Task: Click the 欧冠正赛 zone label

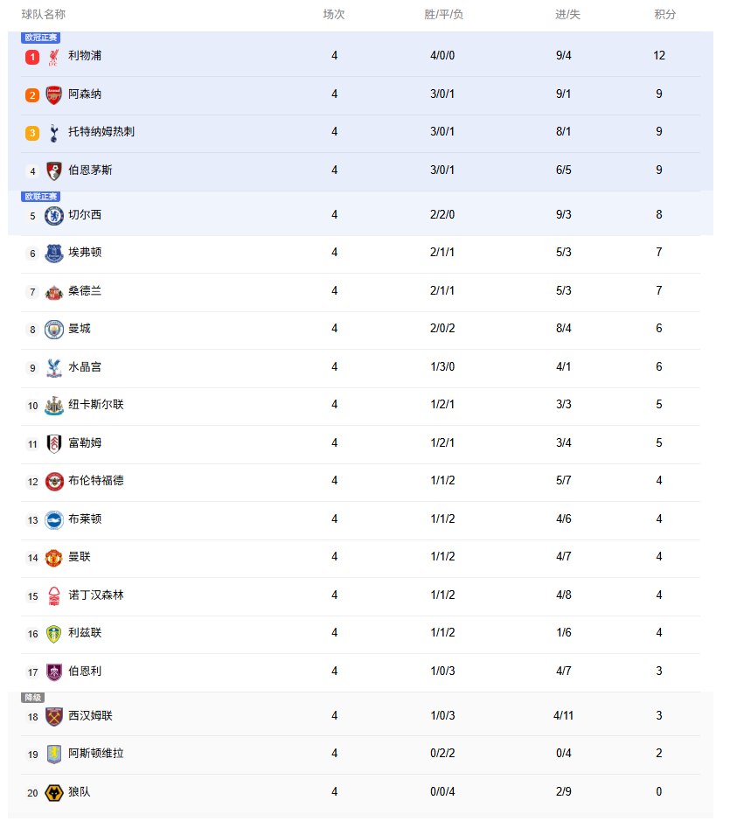Action: tap(40, 38)
